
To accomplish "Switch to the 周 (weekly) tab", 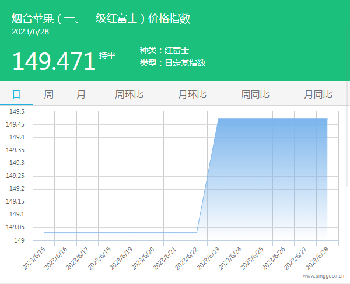I will click(48, 94).
